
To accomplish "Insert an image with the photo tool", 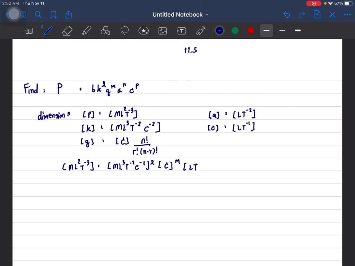I will [x=163, y=30].
